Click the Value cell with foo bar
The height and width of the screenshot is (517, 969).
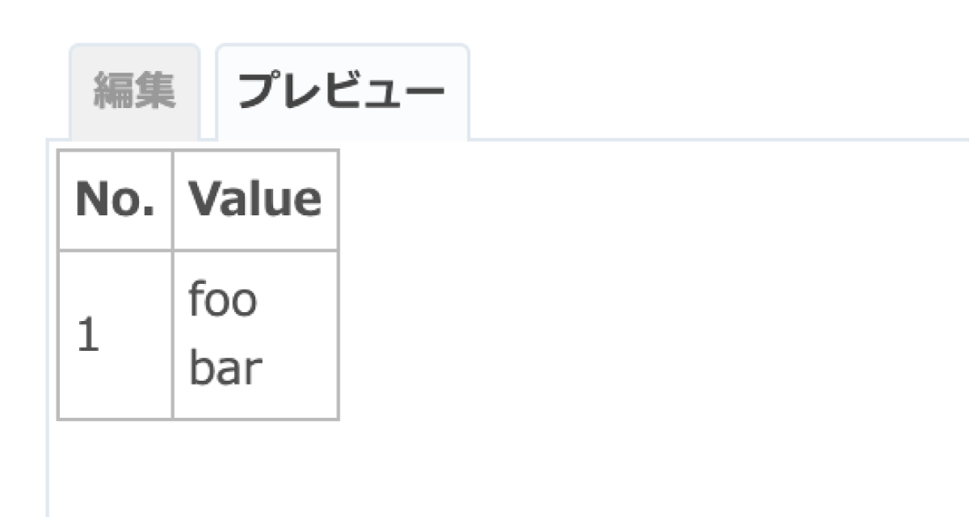pyautogui.click(x=255, y=335)
